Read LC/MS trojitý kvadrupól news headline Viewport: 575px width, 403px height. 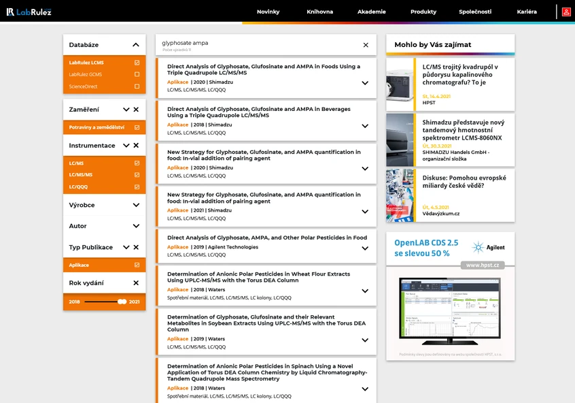tap(460, 75)
